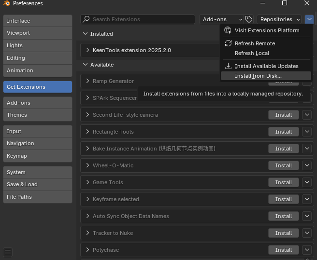Install the Wheel-O-Matic extension
Screen dimensions: 317x260
(x=283, y=165)
